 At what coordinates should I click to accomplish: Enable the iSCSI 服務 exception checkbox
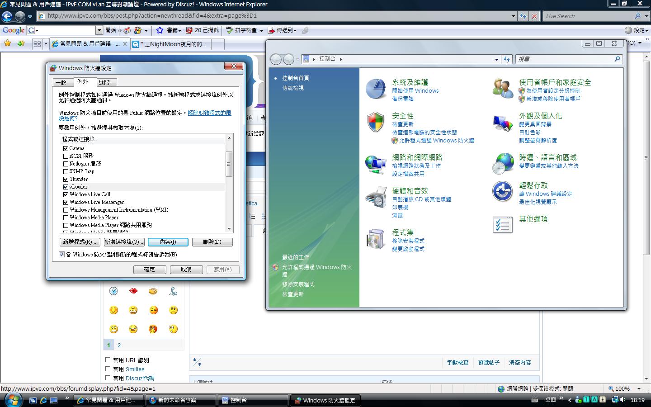(66, 156)
